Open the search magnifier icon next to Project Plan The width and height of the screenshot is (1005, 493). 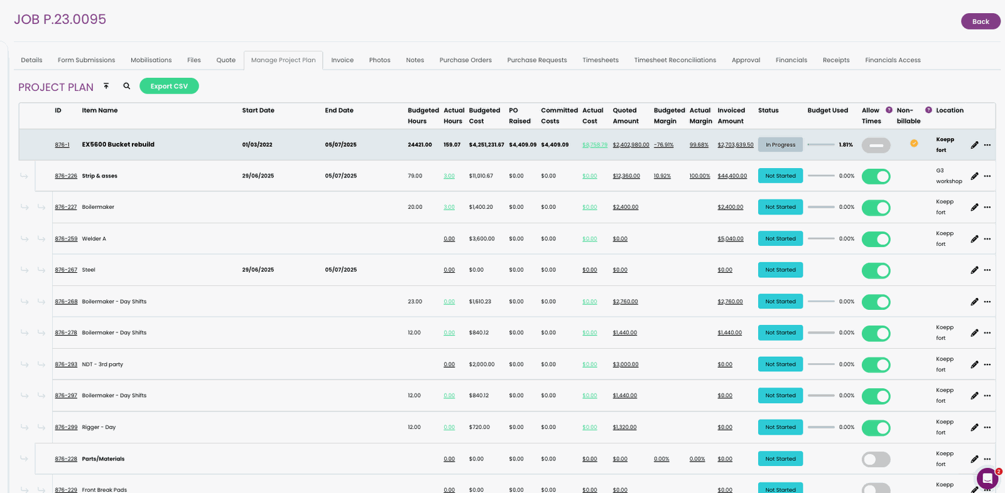click(127, 86)
